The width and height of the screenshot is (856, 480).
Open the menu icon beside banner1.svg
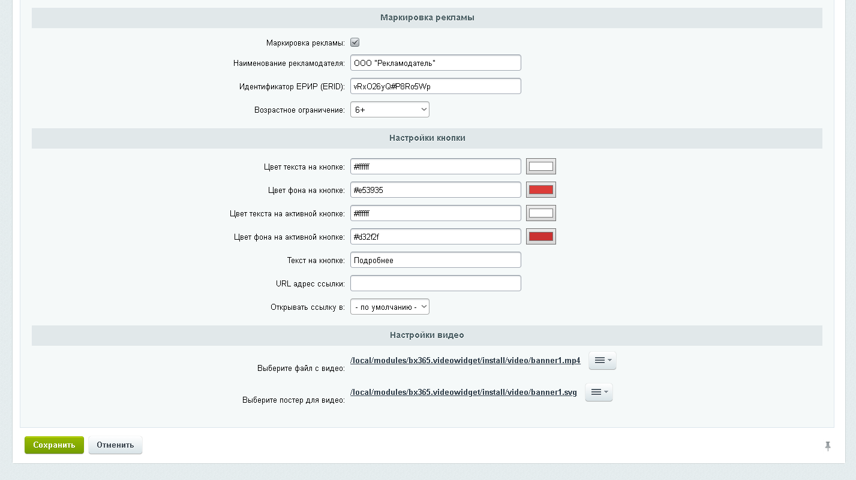point(599,392)
